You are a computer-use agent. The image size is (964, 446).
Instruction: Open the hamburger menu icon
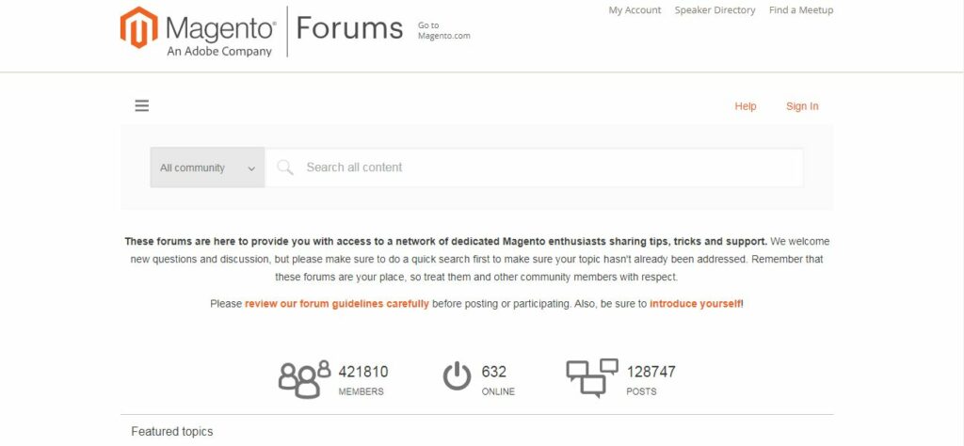click(142, 106)
